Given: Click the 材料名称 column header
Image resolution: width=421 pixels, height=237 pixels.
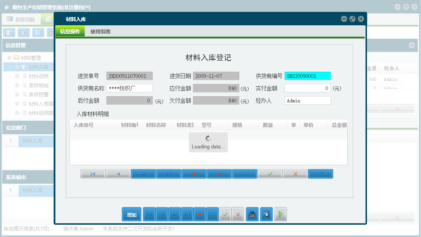Looking at the screenshot, I should pos(156,125).
